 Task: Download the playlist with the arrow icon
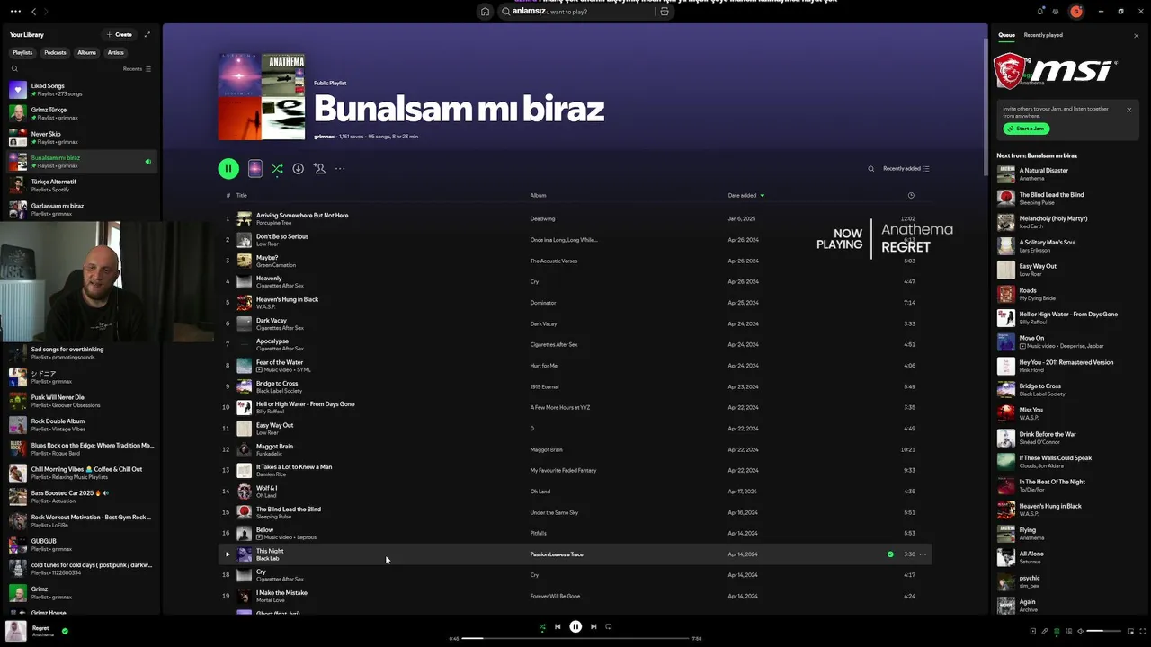[x=298, y=168]
